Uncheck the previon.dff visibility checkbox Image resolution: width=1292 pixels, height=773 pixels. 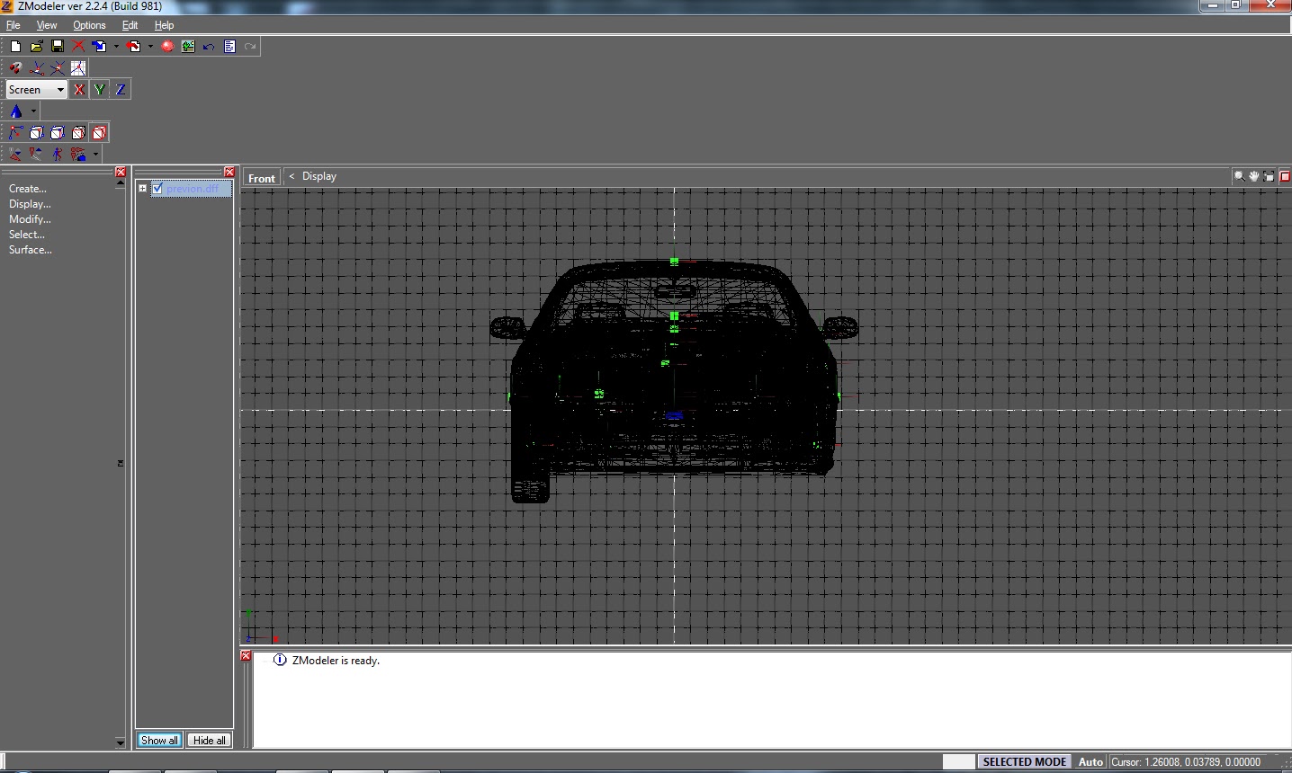pos(157,189)
